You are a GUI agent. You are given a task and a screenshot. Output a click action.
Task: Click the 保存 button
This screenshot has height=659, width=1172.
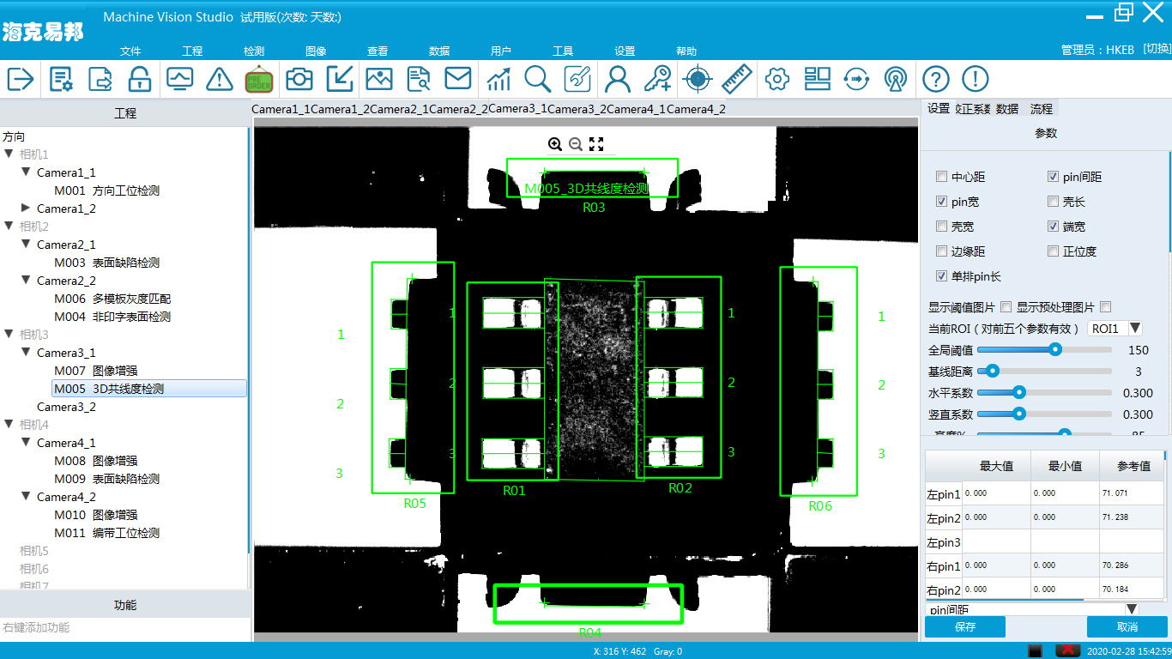965,626
